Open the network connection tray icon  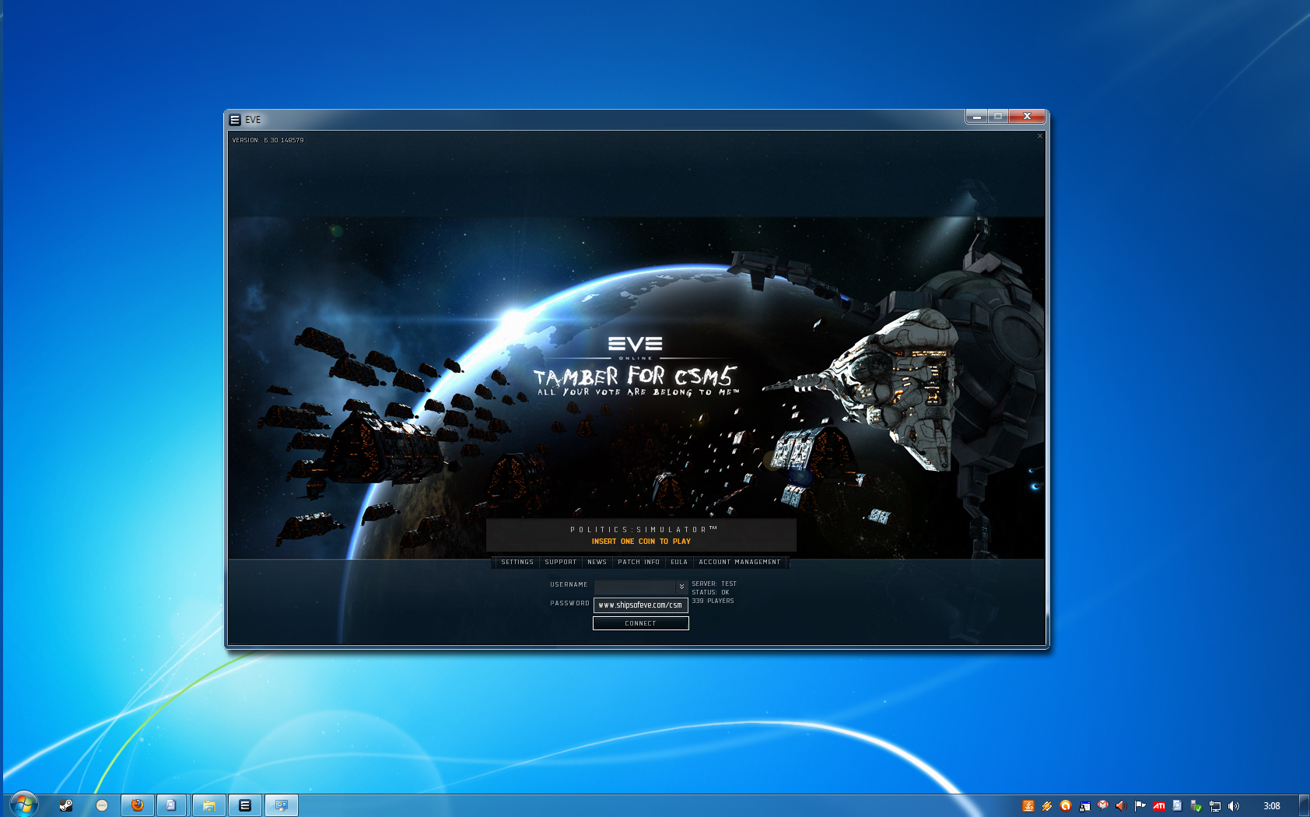[x=1215, y=806]
